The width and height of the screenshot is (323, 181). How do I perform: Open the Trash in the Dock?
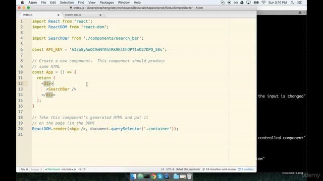pos(189,176)
